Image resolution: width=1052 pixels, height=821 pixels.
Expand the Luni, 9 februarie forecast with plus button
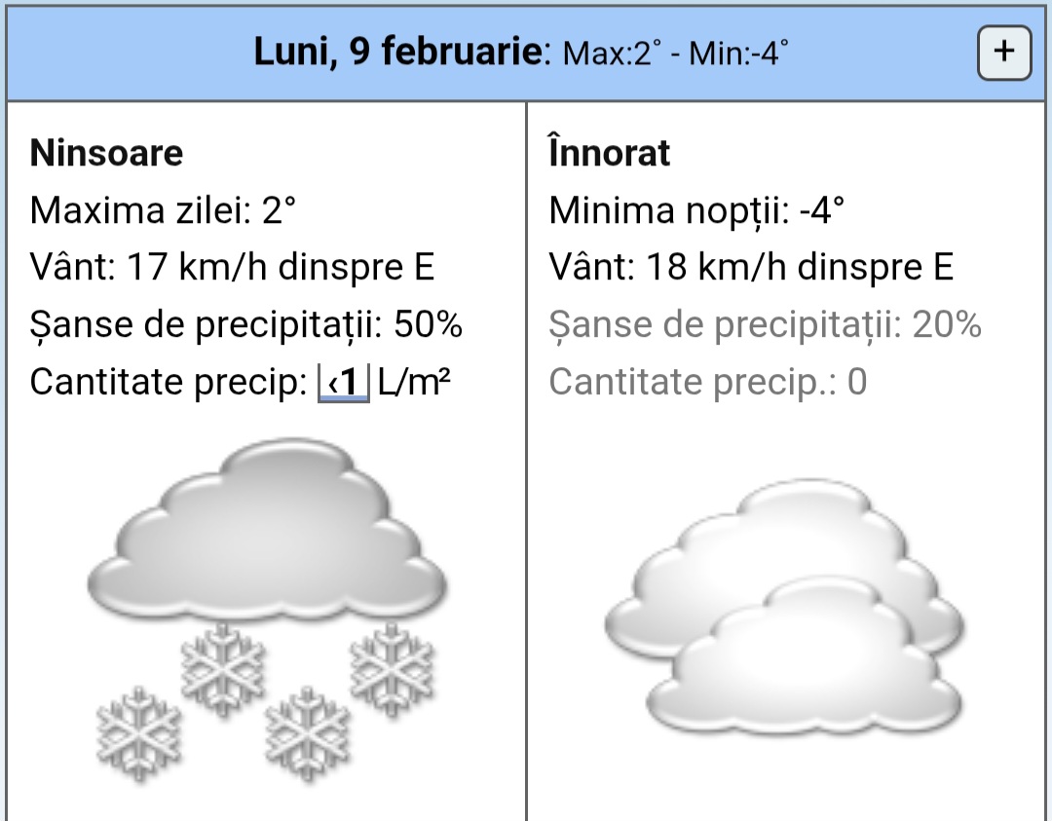1003,52
